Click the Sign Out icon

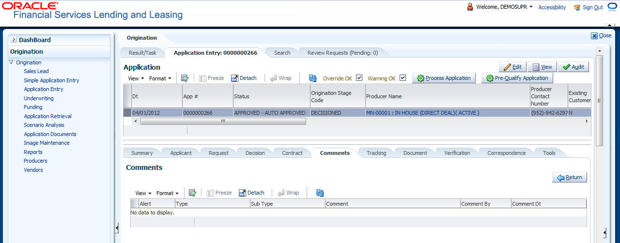click(577, 7)
